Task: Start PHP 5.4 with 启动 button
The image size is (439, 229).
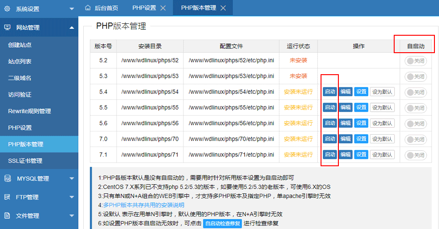Action: (x=330, y=92)
